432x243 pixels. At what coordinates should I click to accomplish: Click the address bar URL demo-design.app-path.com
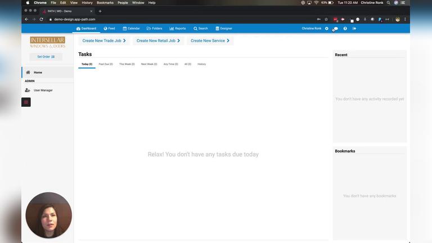click(x=75, y=19)
